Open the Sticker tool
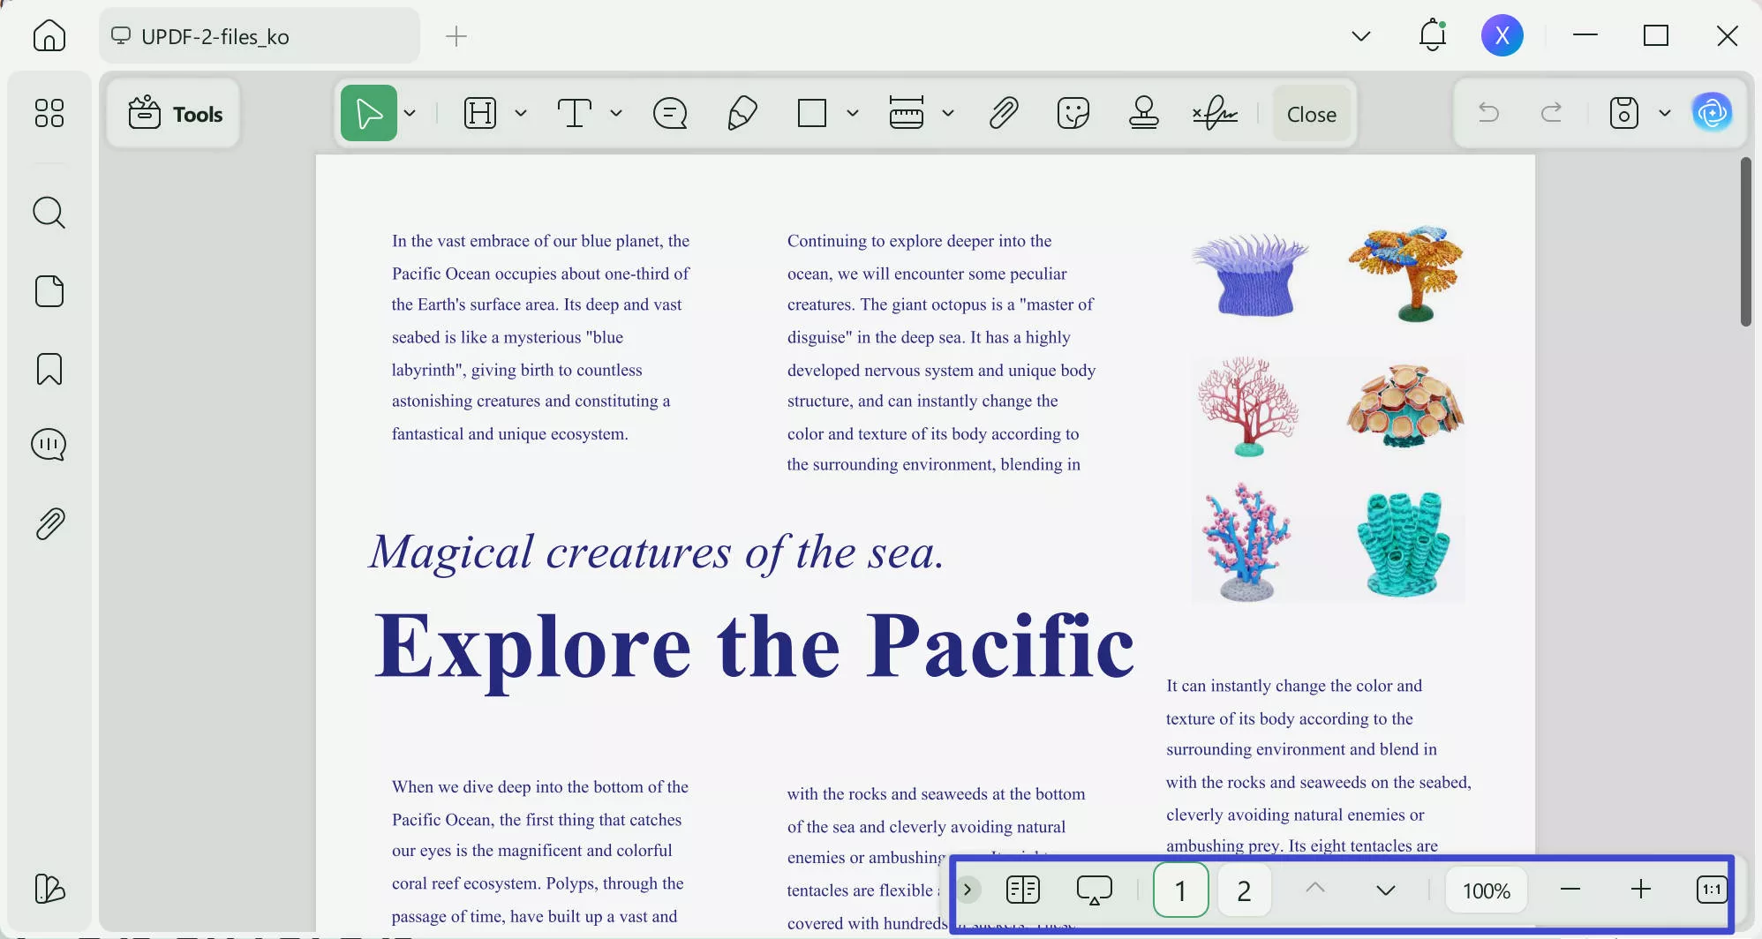1762x939 pixels. pyautogui.click(x=1073, y=113)
